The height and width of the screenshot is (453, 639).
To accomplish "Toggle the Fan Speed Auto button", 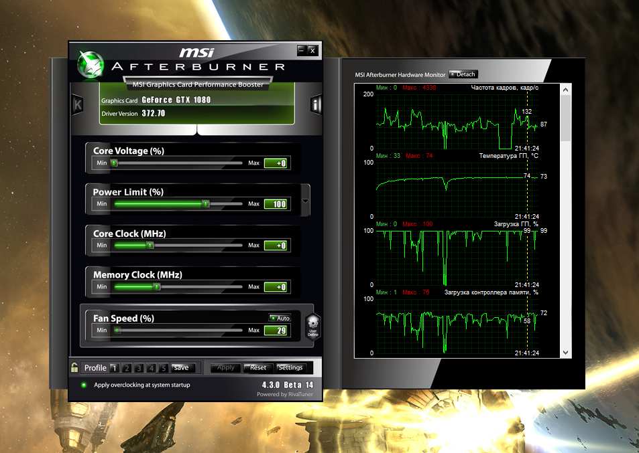I will click(x=280, y=318).
